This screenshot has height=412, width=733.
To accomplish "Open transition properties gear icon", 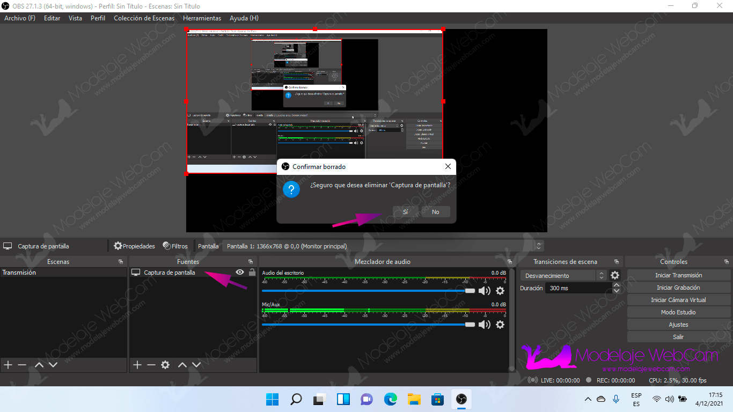I will [x=615, y=275].
